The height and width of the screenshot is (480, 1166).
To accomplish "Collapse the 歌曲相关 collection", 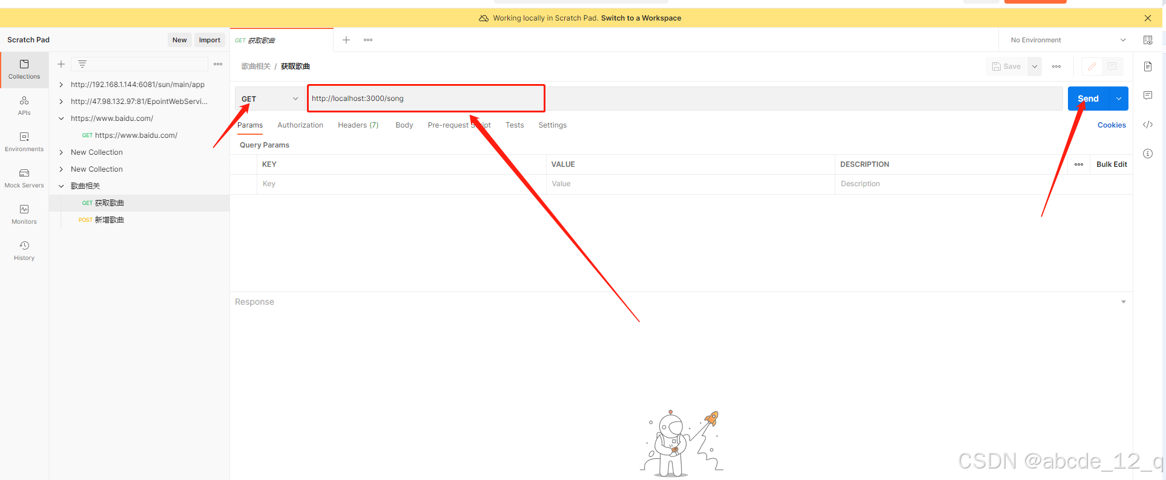I will [x=61, y=186].
